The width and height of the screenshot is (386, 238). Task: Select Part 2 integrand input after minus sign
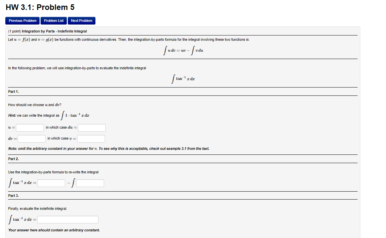pos(90,183)
